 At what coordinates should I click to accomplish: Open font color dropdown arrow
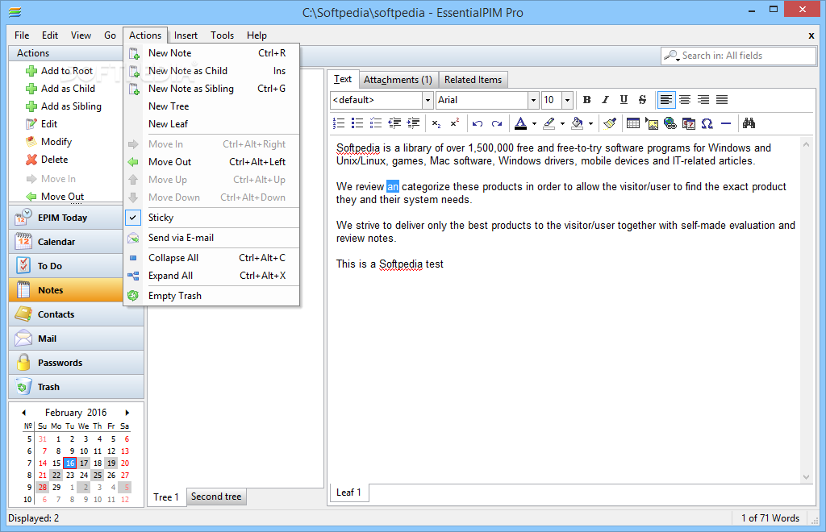534,124
